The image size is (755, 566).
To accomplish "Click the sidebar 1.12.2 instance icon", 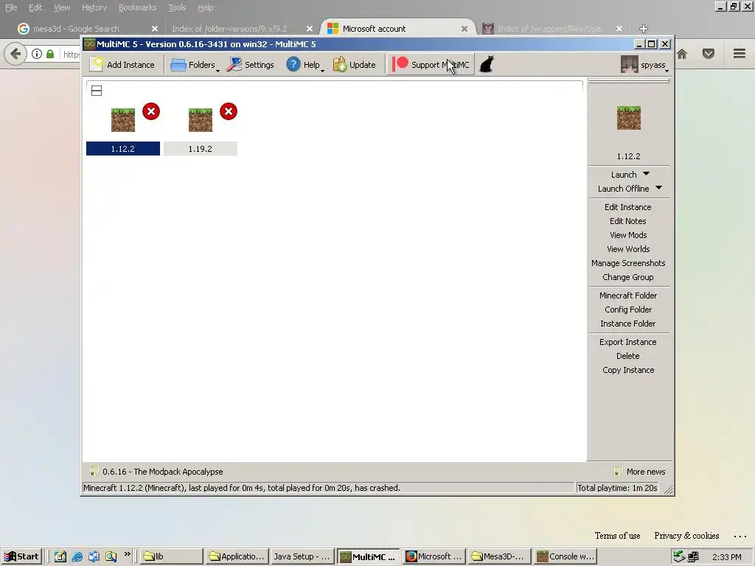I will (629, 118).
